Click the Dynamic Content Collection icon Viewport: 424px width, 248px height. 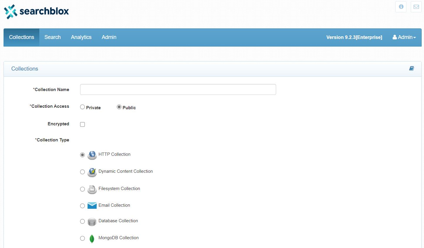tap(92, 172)
